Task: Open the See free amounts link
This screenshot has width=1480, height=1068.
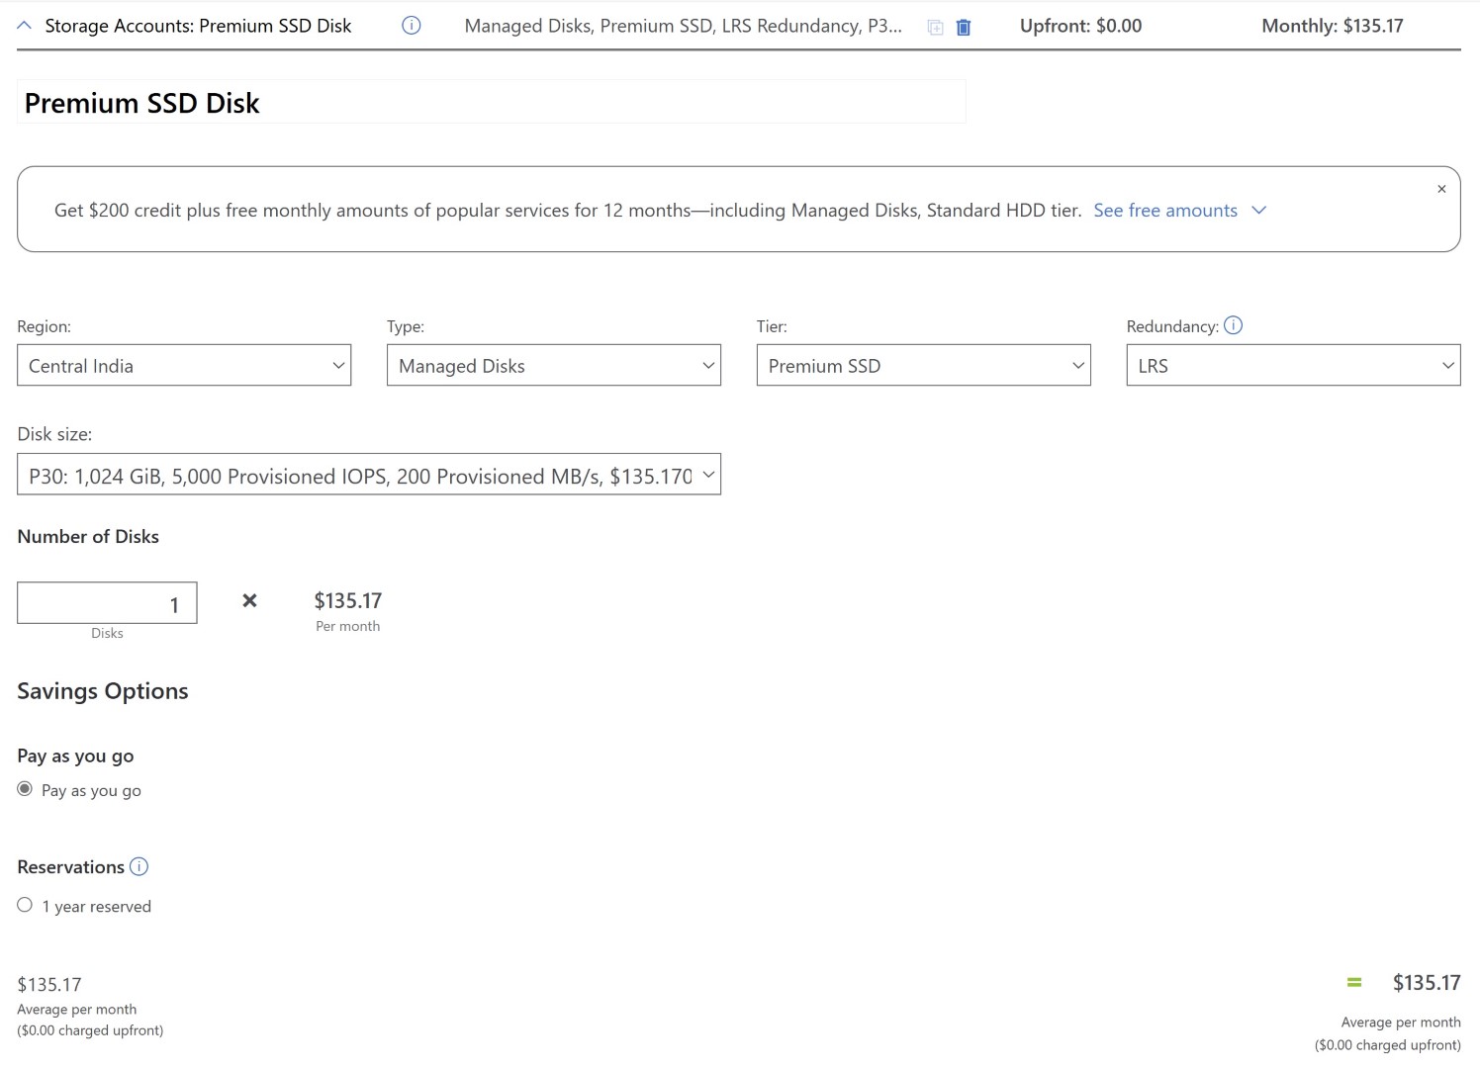Action: coord(1165,211)
